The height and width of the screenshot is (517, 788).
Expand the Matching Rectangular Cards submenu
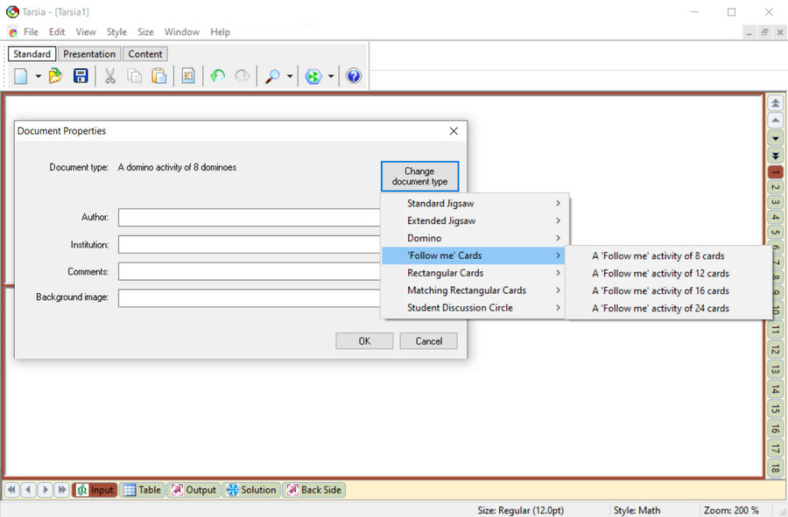pyautogui.click(x=474, y=290)
